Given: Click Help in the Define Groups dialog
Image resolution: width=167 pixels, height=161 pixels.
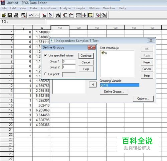Looking at the screenshot, I should click(x=86, y=69).
